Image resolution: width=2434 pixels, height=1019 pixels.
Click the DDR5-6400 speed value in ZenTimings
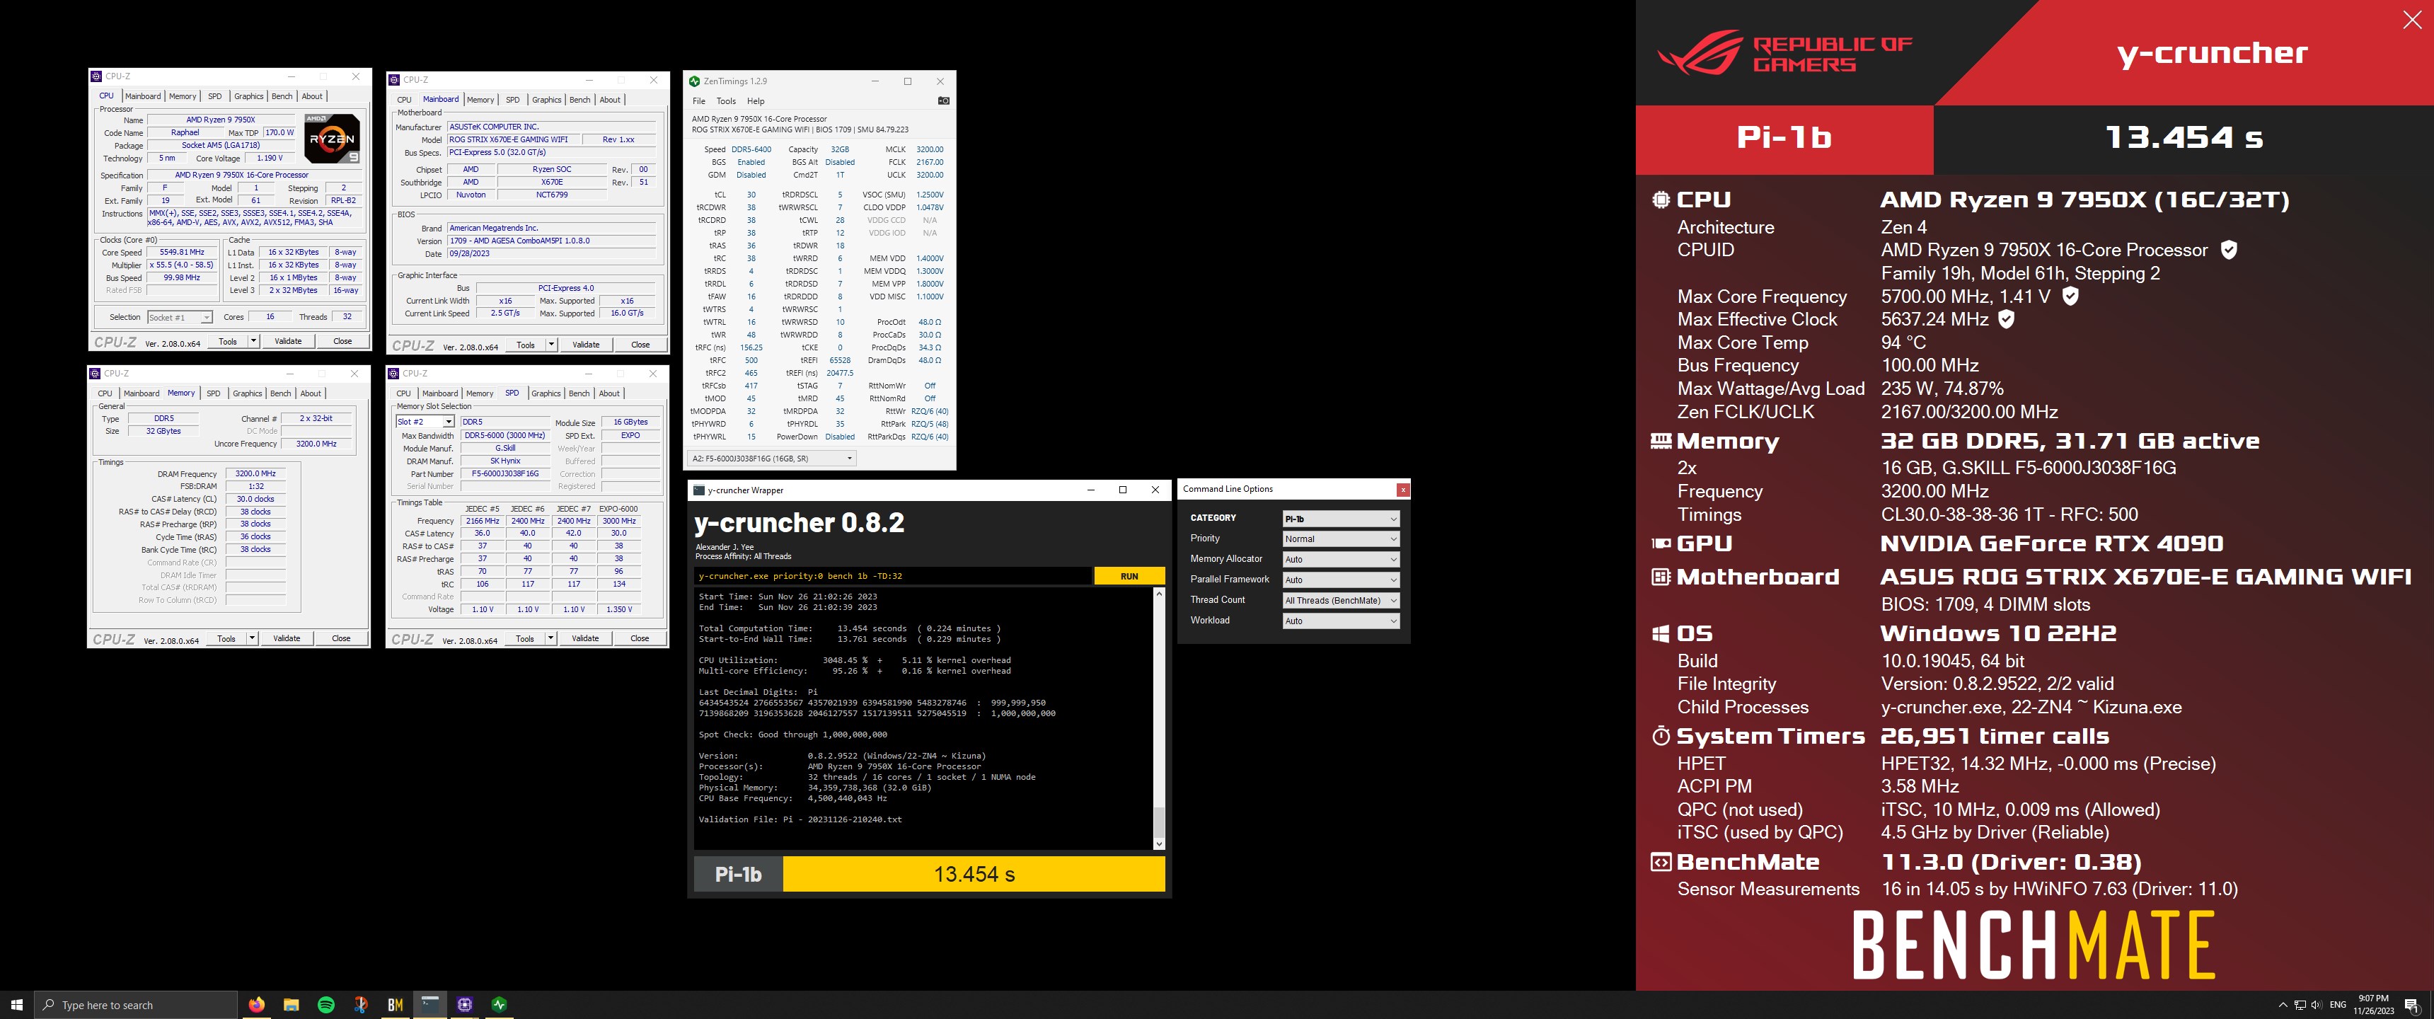point(751,149)
